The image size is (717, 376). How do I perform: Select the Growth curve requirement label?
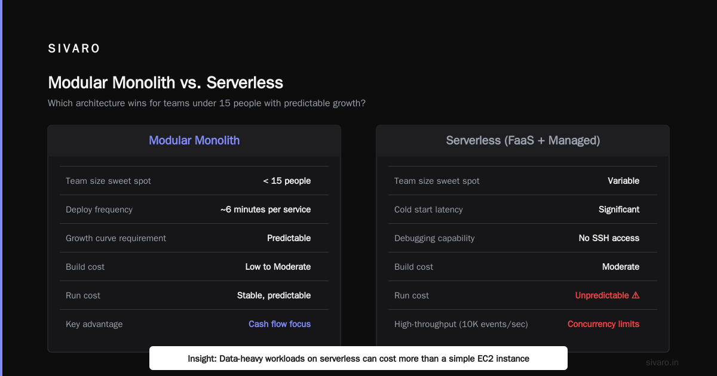coord(116,238)
